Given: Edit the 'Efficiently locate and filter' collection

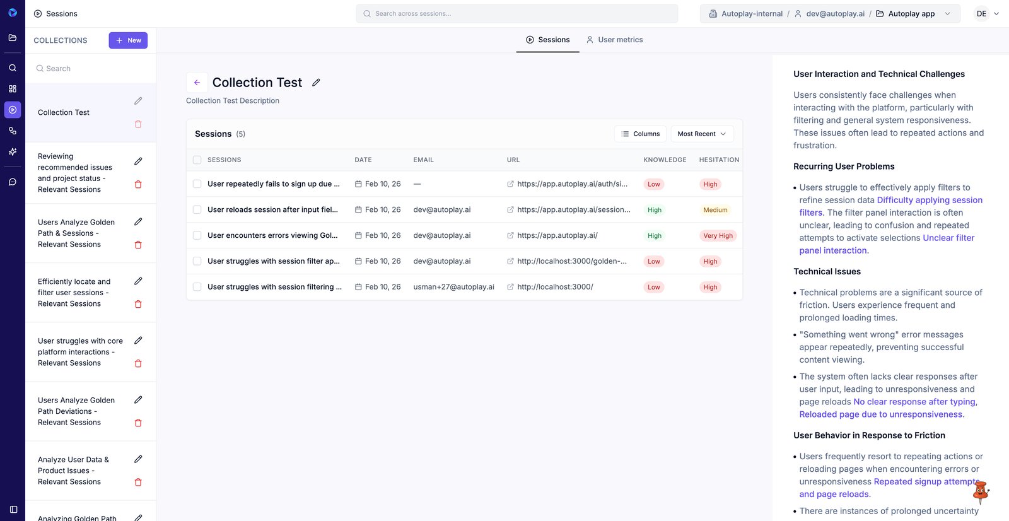Looking at the screenshot, I should click(x=138, y=281).
